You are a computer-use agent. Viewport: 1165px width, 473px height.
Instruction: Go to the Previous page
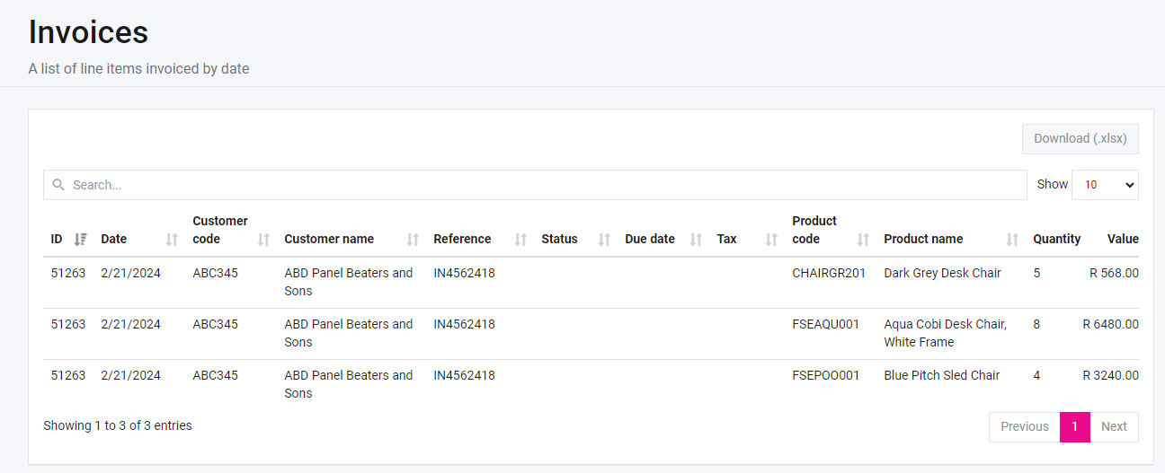point(1024,427)
